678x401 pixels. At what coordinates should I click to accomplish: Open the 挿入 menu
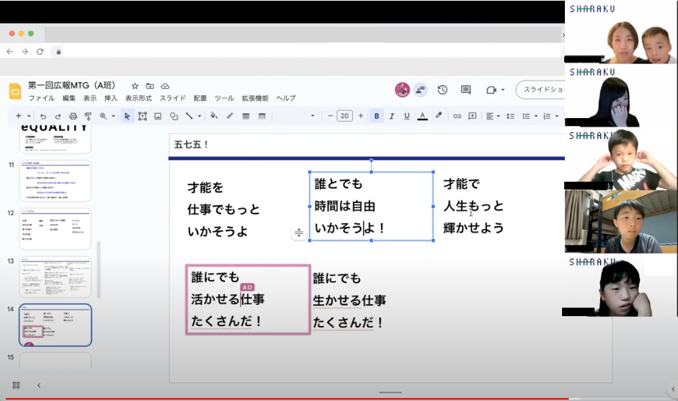coord(111,98)
